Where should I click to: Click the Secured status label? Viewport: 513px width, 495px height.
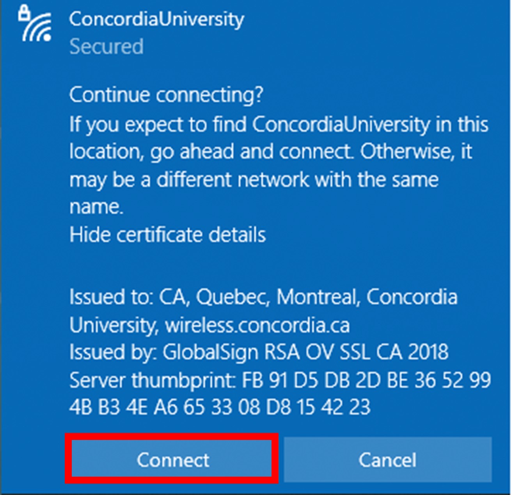click(x=107, y=46)
